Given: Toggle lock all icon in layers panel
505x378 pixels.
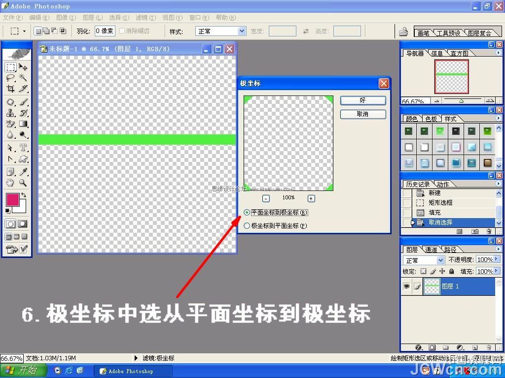Looking at the screenshot, I should [x=452, y=271].
